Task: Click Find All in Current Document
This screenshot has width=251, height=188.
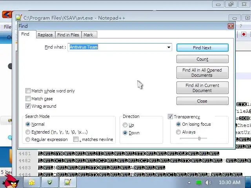Action: [x=202, y=88]
